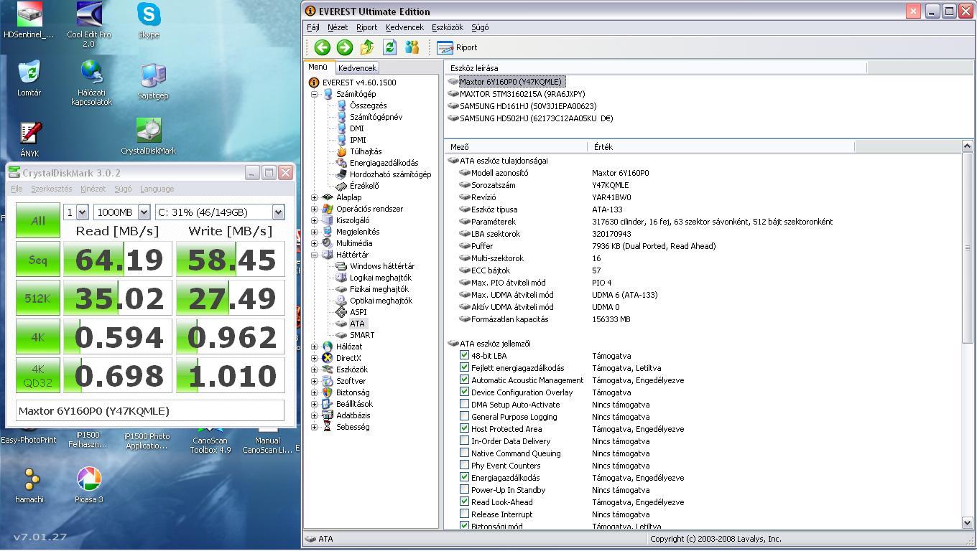This screenshot has height=551, width=977.
Task: Open the Szerkesztés menu in CrystalDiskMark
Action: click(52, 189)
